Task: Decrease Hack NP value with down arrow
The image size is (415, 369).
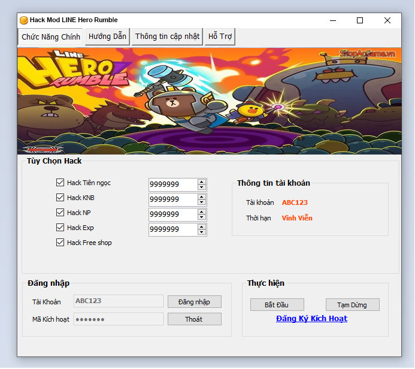Action: [202, 217]
